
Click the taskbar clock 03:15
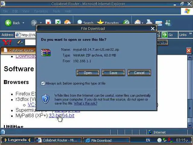(x=182, y=140)
